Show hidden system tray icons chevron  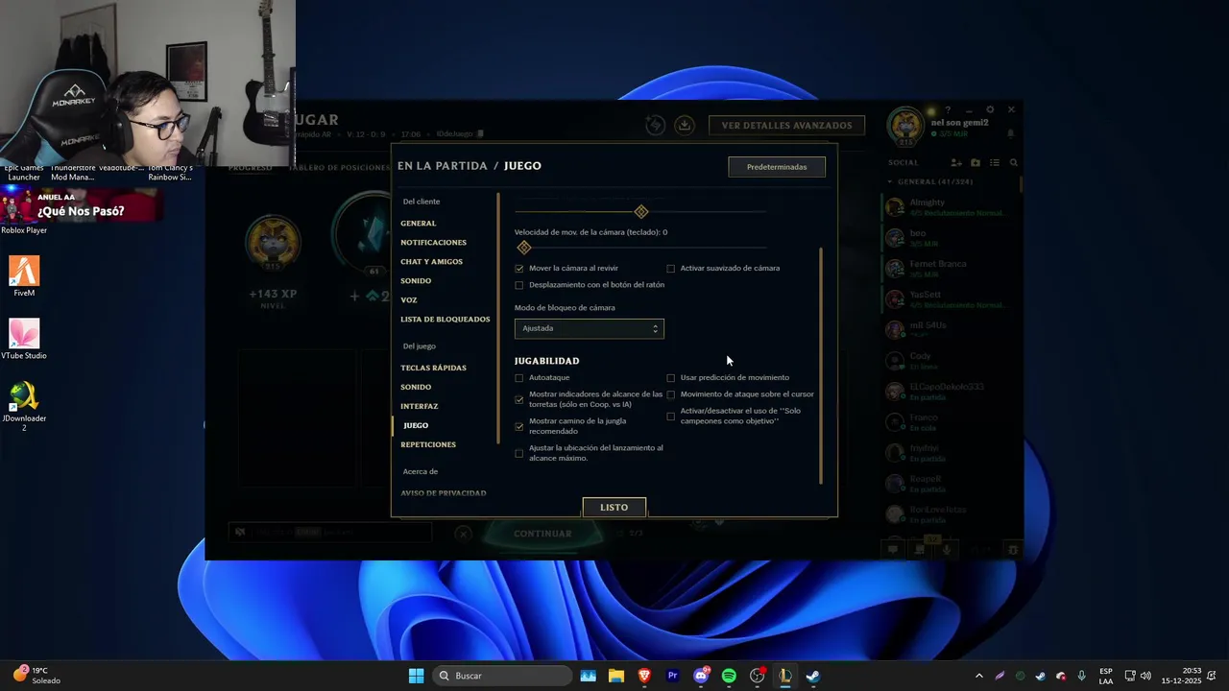[979, 676]
